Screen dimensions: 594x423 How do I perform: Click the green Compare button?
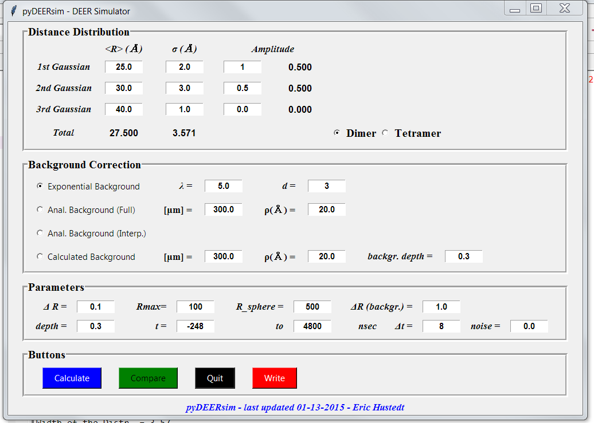[148, 378]
